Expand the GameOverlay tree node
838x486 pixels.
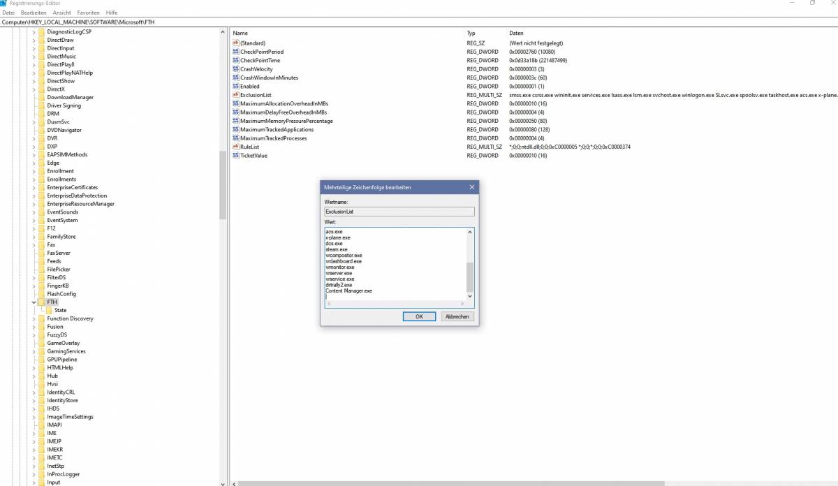[x=34, y=344]
